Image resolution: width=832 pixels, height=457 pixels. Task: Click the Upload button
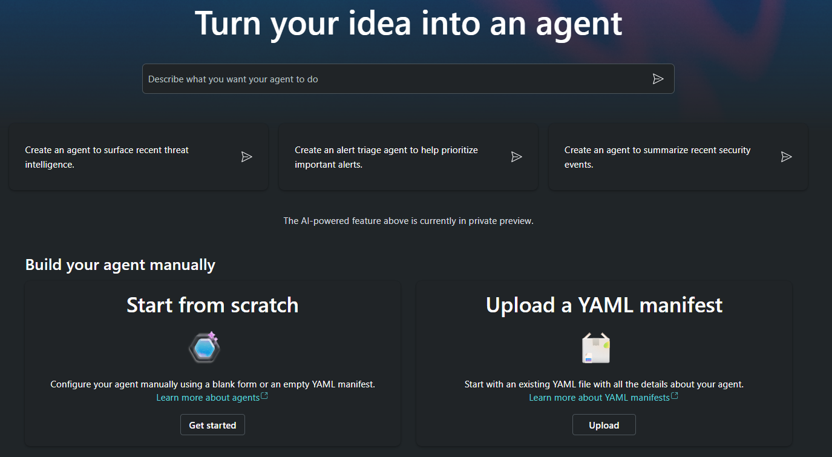click(x=604, y=425)
